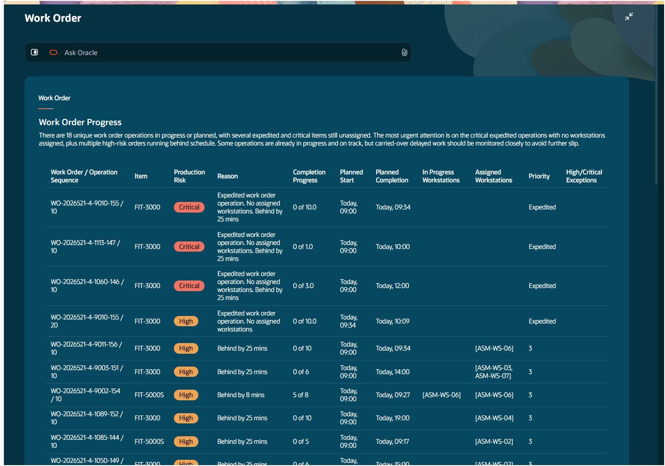Click High badge for WO-2026521-4-9003-151
The width and height of the screenshot is (665, 466).
point(186,372)
